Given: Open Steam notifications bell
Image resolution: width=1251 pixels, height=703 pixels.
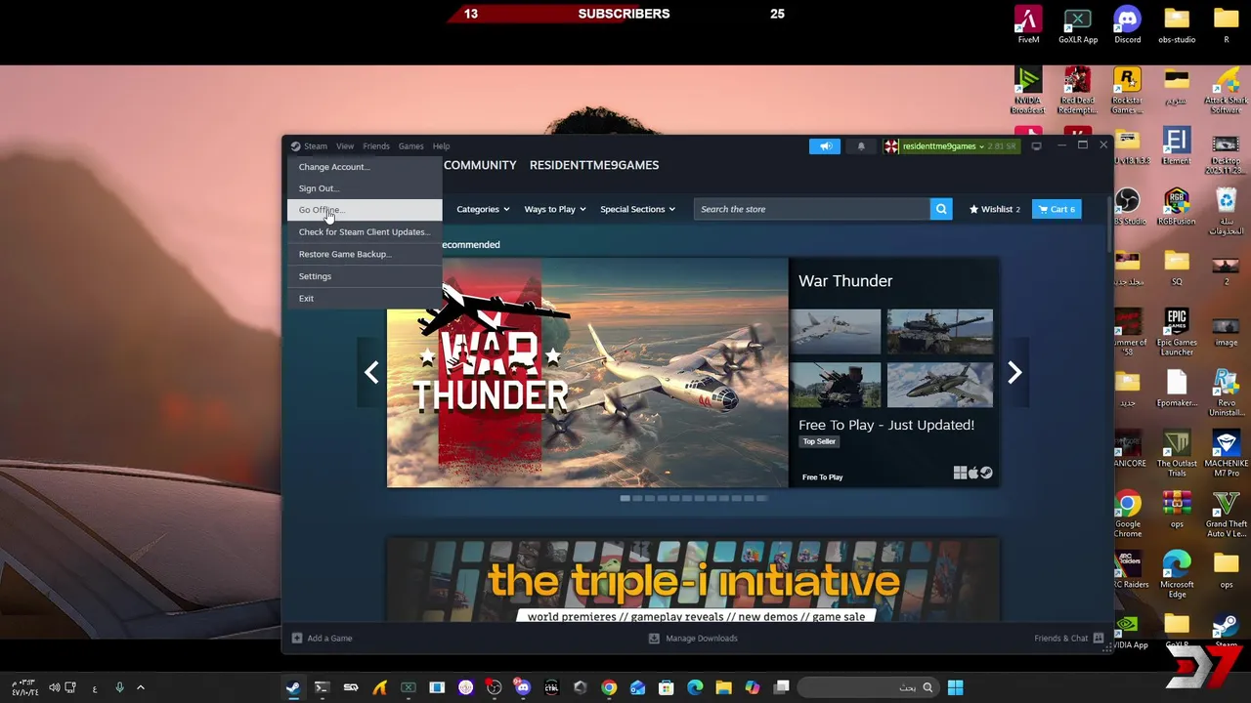Looking at the screenshot, I should coord(861,146).
